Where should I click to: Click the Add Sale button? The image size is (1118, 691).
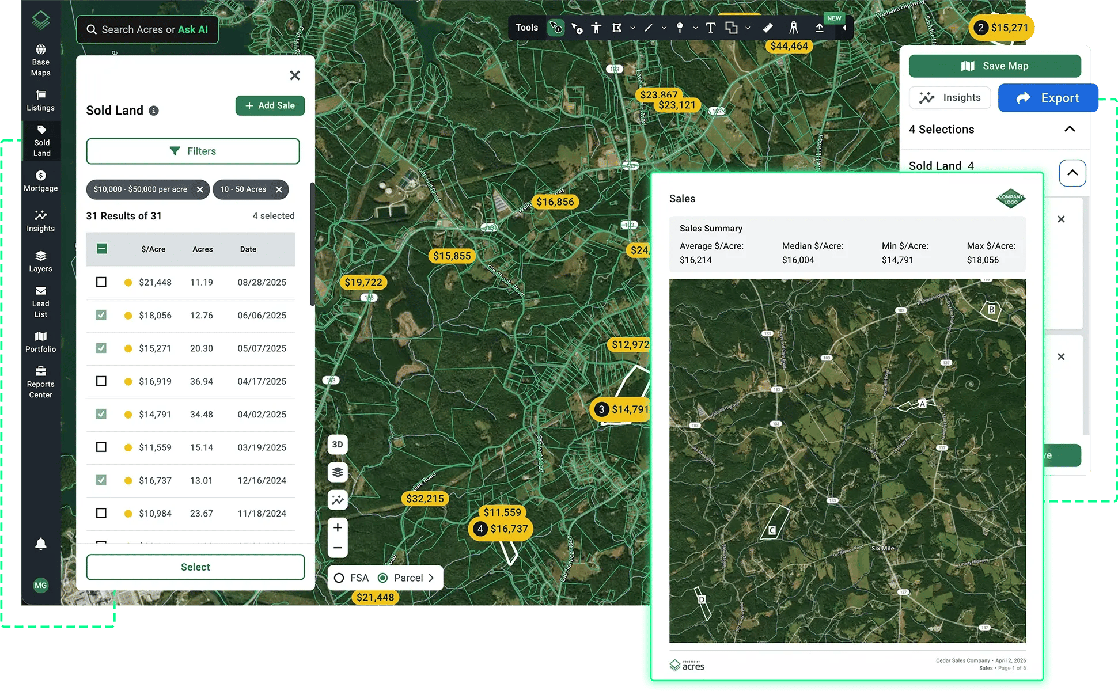pyautogui.click(x=270, y=105)
